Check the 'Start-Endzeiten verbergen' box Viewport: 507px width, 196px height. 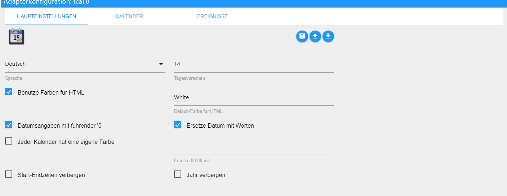(9, 174)
